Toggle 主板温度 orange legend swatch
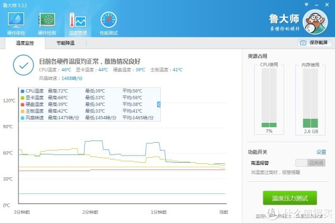The width and height of the screenshot is (335, 223). 22,111
